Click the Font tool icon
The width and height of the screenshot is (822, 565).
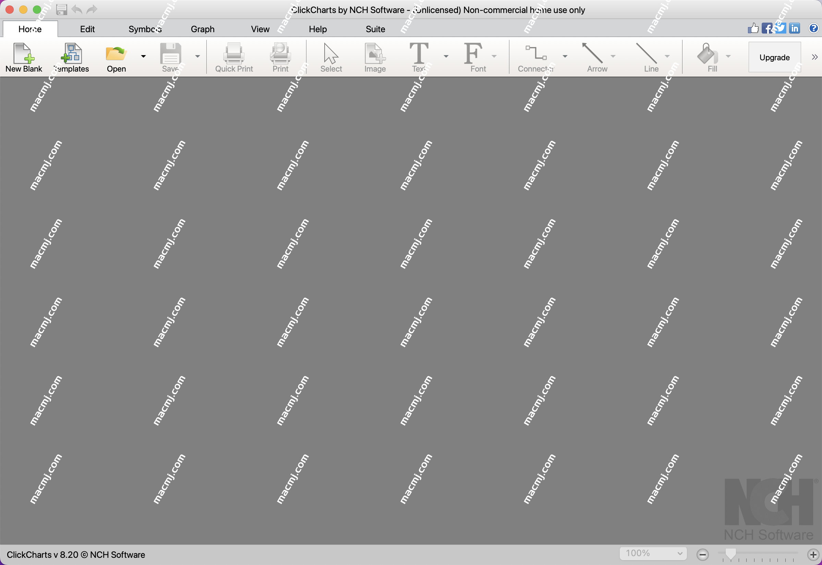[x=473, y=53]
